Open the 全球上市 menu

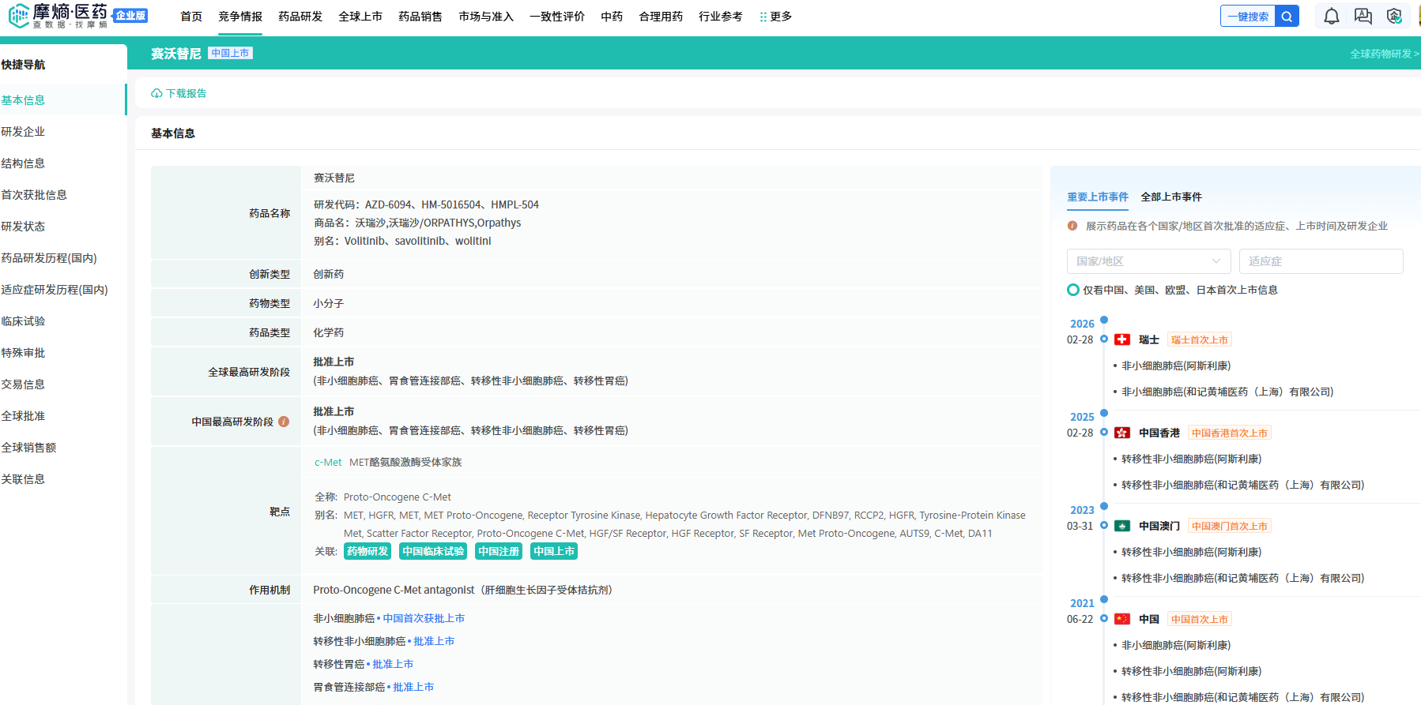(360, 17)
